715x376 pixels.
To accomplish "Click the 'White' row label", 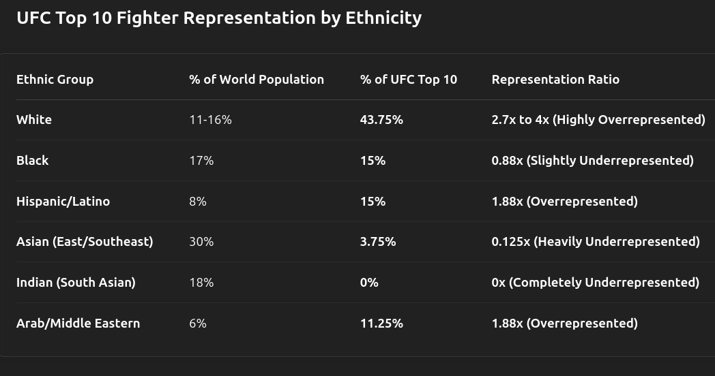I will pyautogui.click(x=34, y=119).
